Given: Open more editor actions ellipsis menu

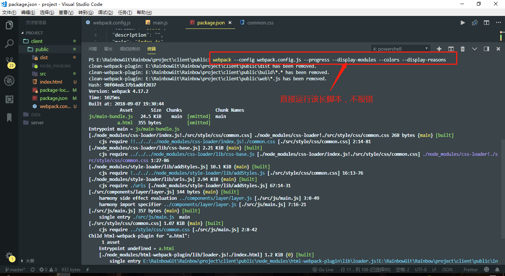Looking at the screenshot, I should tap(498, 23).
